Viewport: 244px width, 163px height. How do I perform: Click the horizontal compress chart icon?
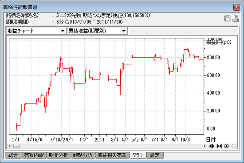pyautogui.click(x=219, y=146)
